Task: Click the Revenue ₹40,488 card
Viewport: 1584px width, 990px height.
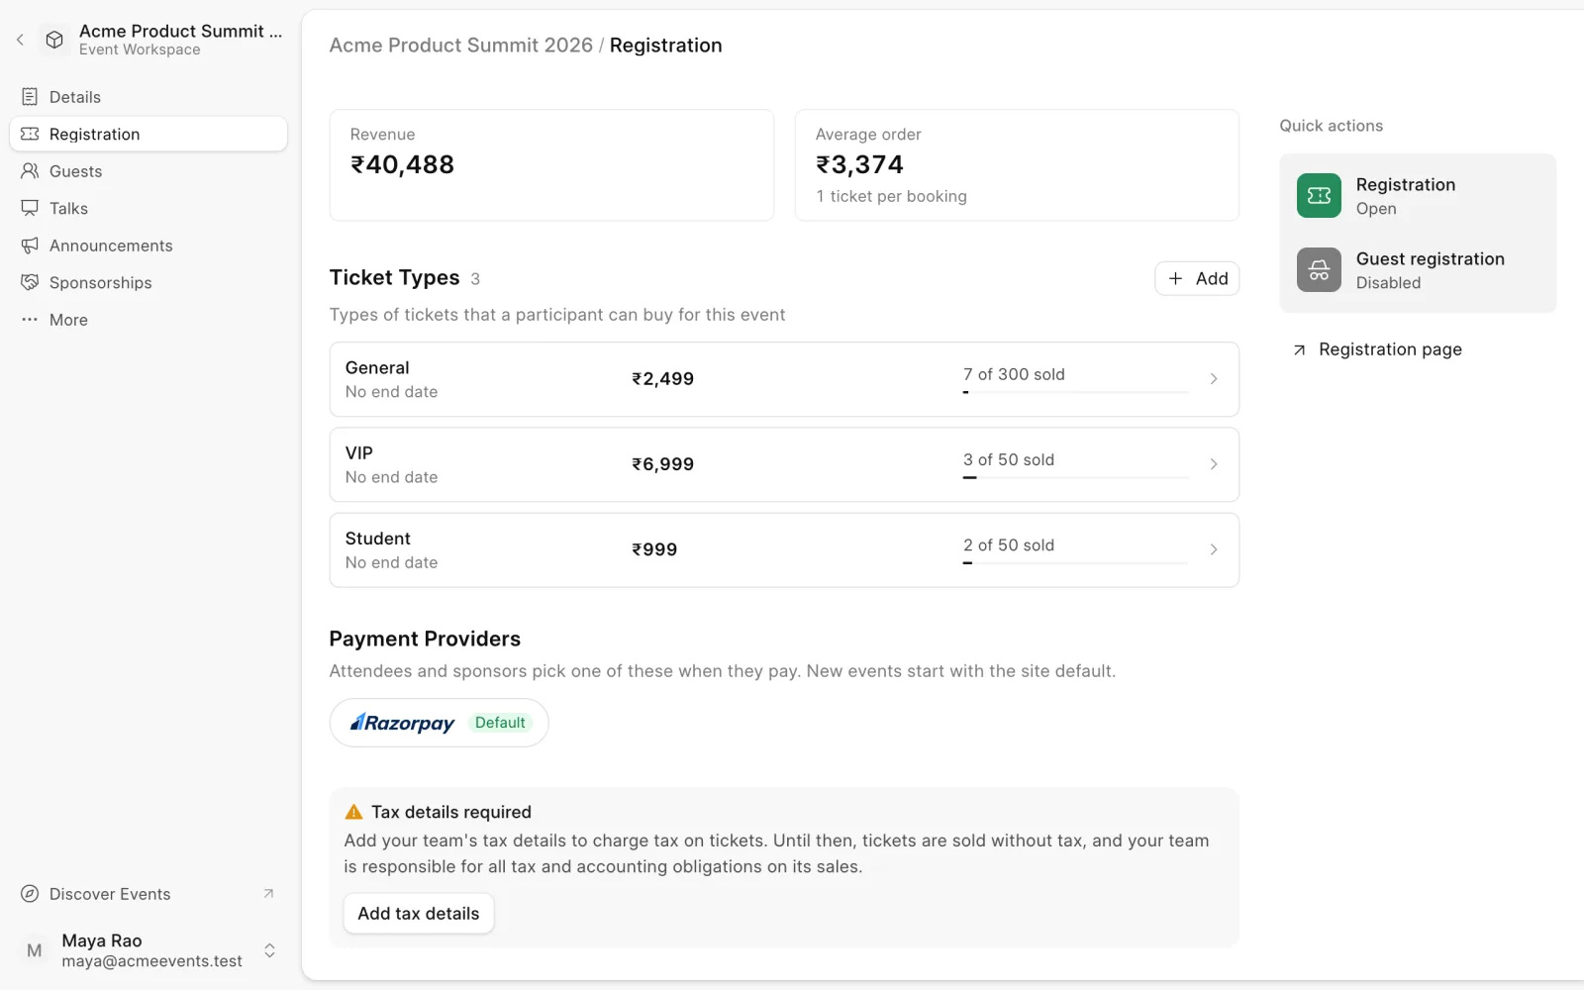Action: pyautogui.click(x=551, y=165)
